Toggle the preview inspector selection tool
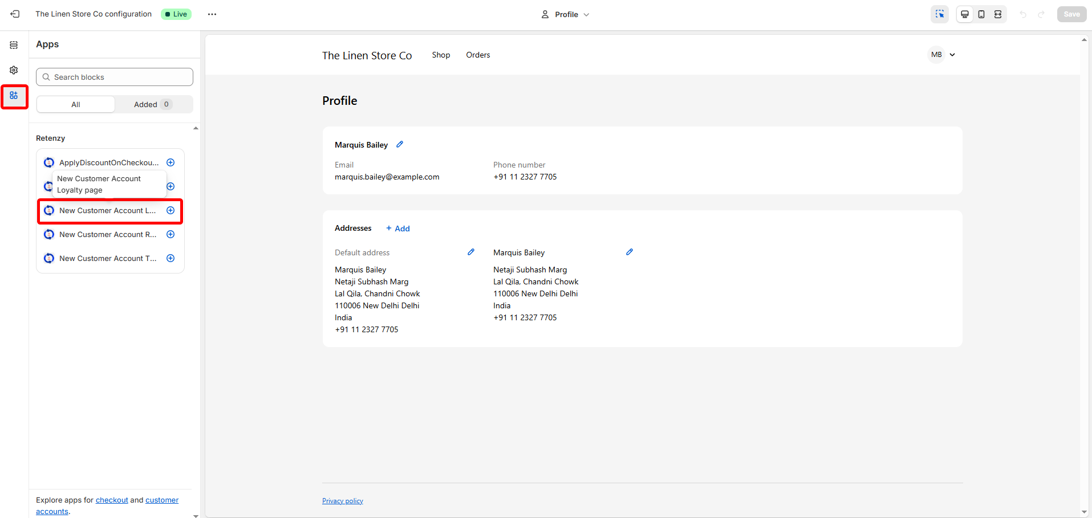This screenshot has width=1092, height=518. click(939, 14)
